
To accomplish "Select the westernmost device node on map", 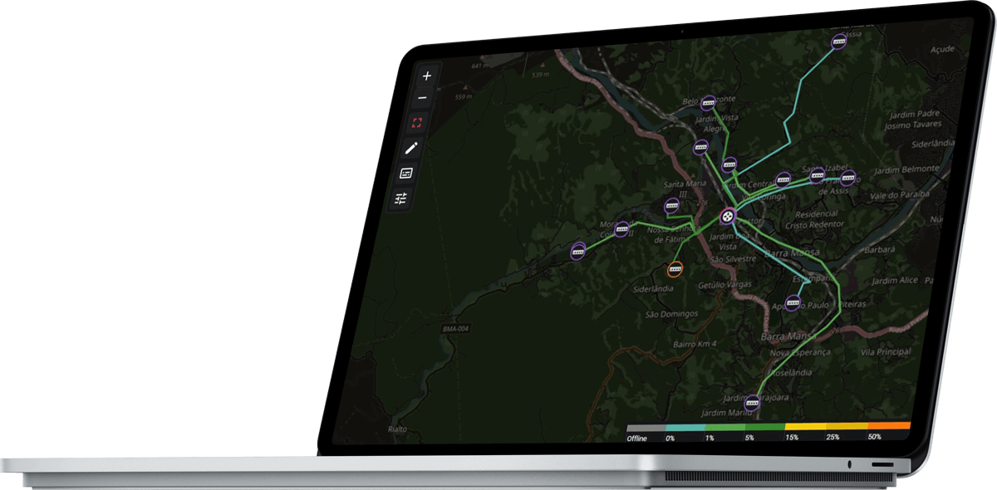I will [x=578, y=249].
